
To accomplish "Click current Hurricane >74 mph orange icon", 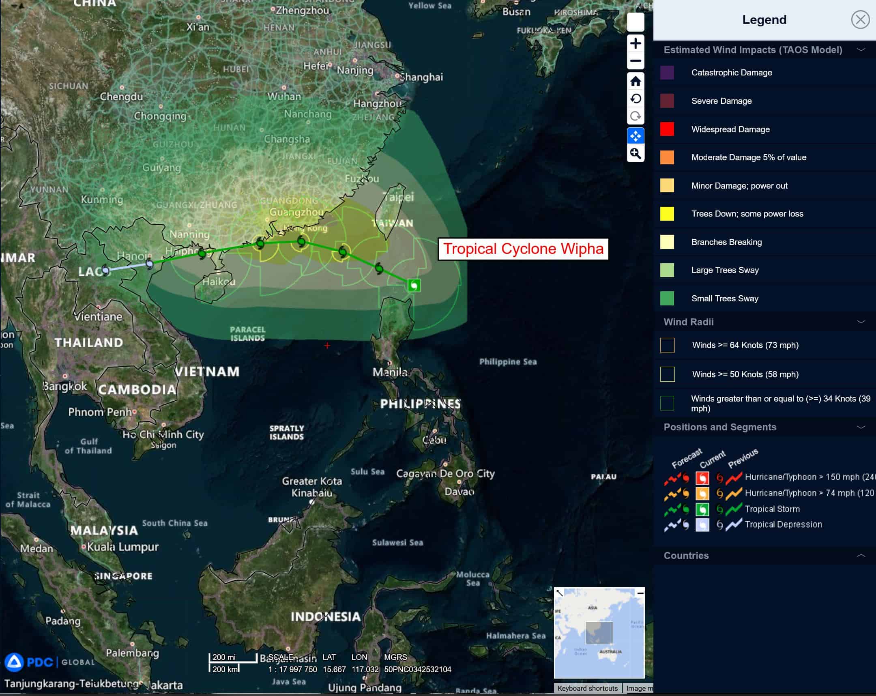I will tap(702, 494).
